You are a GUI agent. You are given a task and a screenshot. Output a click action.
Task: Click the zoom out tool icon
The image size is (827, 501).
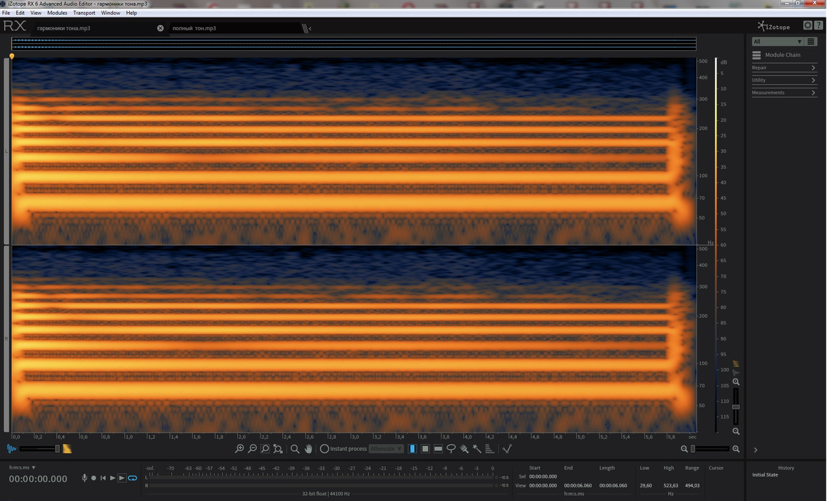tap(253, 449)
